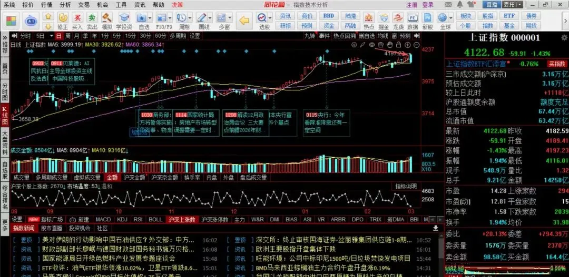Screen dimensions: 569x277
Task: Switch to the 换手率 volume tab
Action: [192, 178]
